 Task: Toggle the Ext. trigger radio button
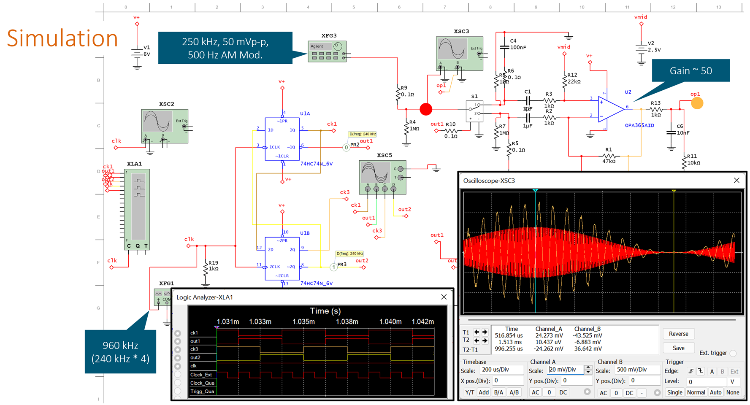click(733, 353)
